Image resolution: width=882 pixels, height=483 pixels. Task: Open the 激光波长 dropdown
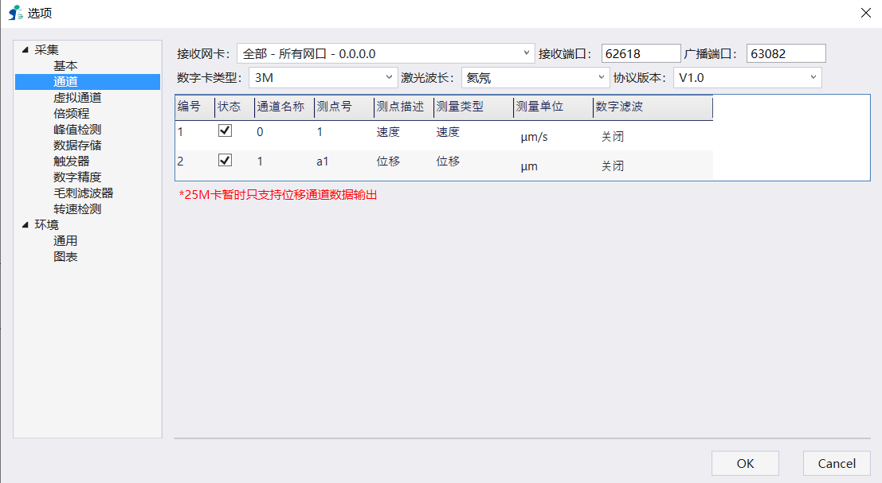(535, 77)
